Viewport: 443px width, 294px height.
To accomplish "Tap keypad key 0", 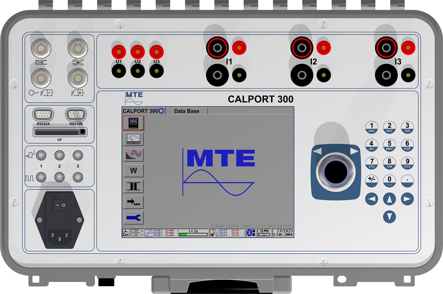I will 389,181.
